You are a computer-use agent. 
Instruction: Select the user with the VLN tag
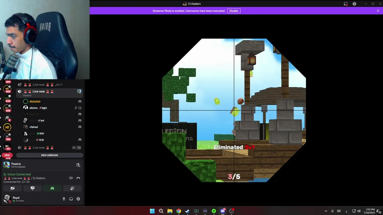[52, 140]
